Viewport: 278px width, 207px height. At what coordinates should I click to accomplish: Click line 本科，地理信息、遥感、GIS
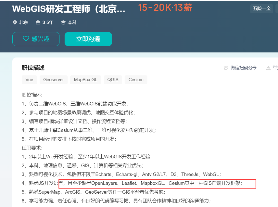click(82, 166)
